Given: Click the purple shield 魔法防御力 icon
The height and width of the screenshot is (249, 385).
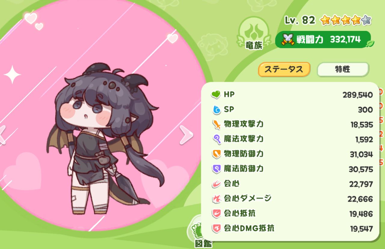Looking at the screenshot, I should coord(216,169).
